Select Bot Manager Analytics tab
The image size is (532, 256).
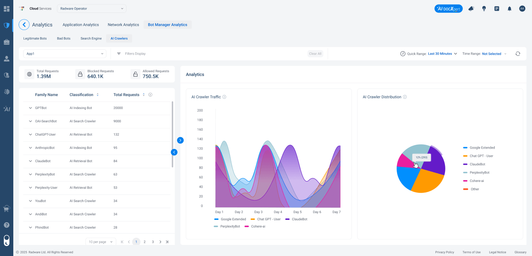pos(168,25)
